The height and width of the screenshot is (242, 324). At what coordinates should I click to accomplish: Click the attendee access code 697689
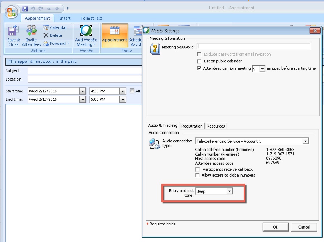[273, 163]
